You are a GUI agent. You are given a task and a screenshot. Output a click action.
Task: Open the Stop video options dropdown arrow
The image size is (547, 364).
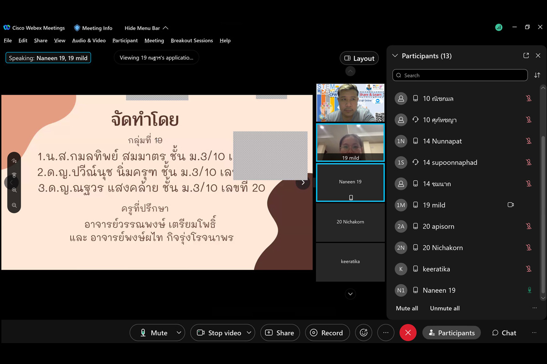pyautogui.click(x=249, y=333)
